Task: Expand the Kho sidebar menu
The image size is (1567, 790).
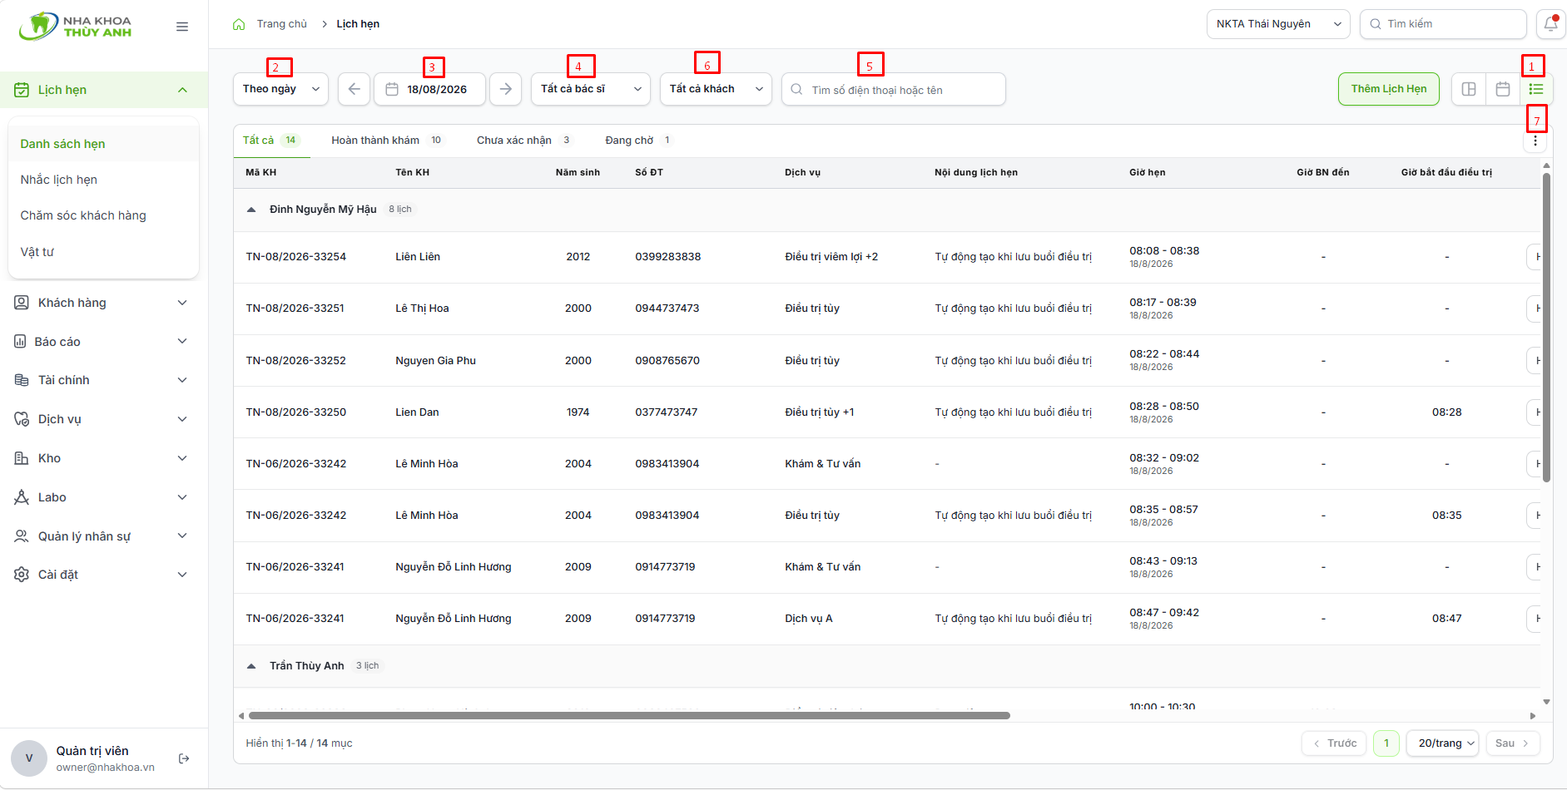Action: tap(104, 458)
